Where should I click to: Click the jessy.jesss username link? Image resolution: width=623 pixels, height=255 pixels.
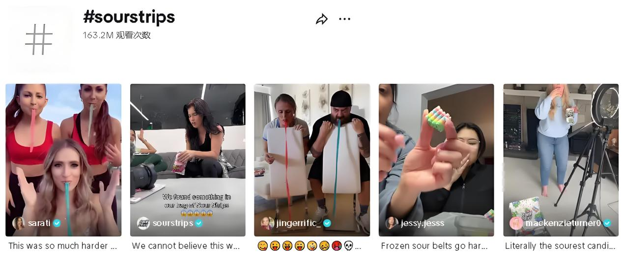[423, 223]
